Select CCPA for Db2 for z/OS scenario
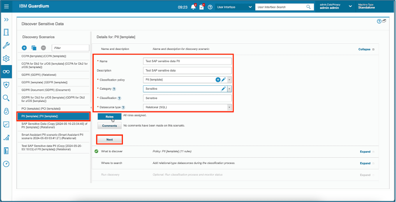 point(53,65)
